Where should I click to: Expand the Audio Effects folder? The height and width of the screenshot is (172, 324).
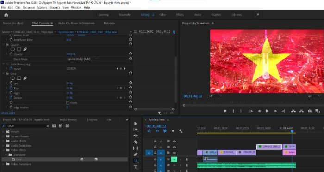[x=3, y=141]
